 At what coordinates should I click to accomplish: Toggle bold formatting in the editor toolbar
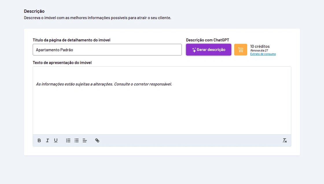click(x=39, y=140)
